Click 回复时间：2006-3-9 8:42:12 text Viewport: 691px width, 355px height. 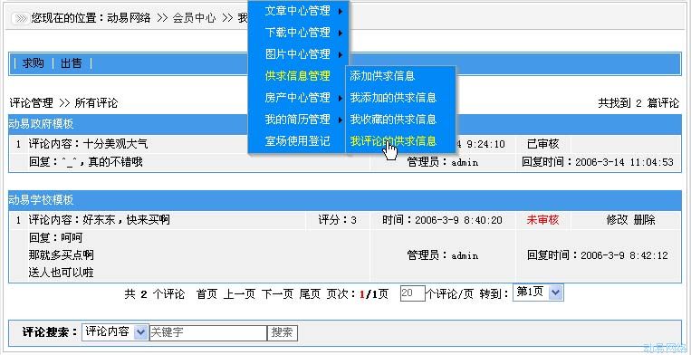click(x=598, y=255)
